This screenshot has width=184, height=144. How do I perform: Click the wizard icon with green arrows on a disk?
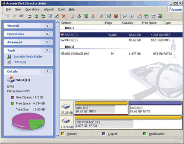click(146, 16)
